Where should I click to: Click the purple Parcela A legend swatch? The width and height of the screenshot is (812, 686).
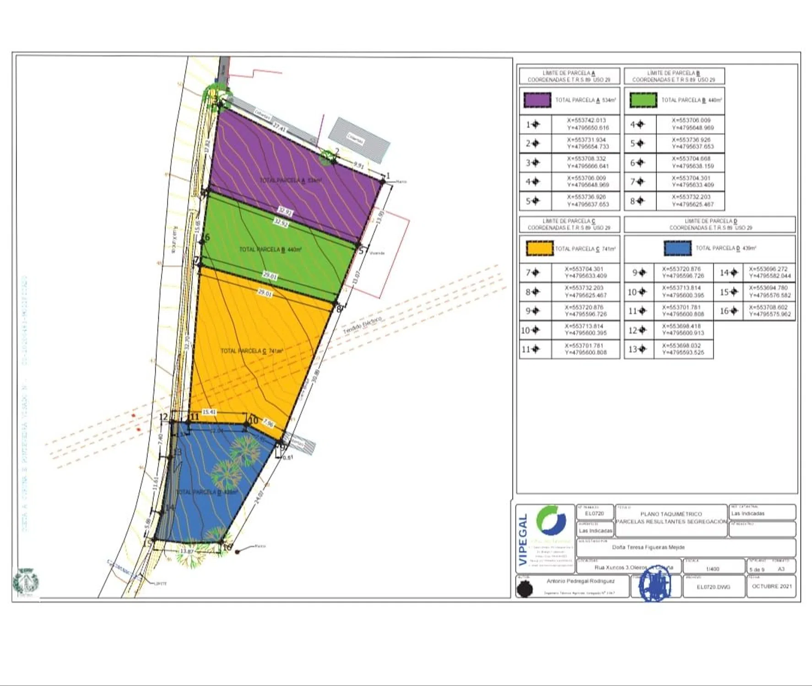[537, 100]
